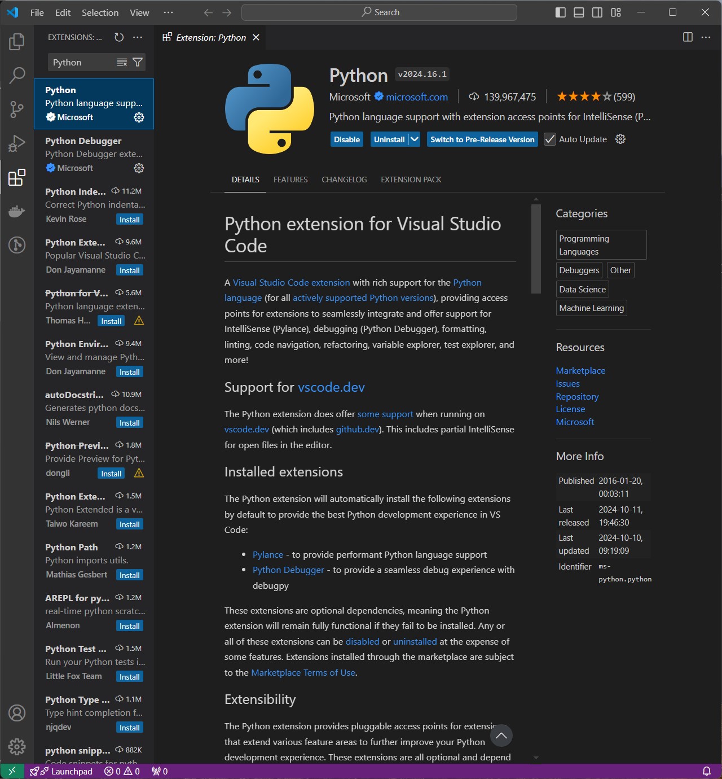
Task: Toggle the bottom panel visibility
Action: coord(579,12)
